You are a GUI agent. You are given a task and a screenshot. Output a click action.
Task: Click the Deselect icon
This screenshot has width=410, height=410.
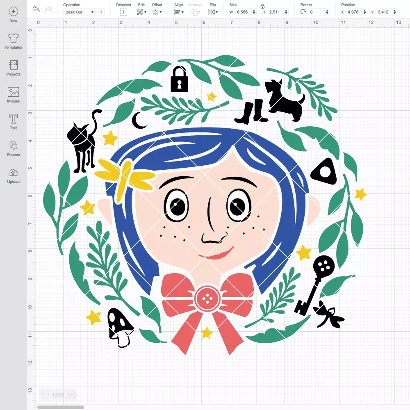[x=123, y=12]
